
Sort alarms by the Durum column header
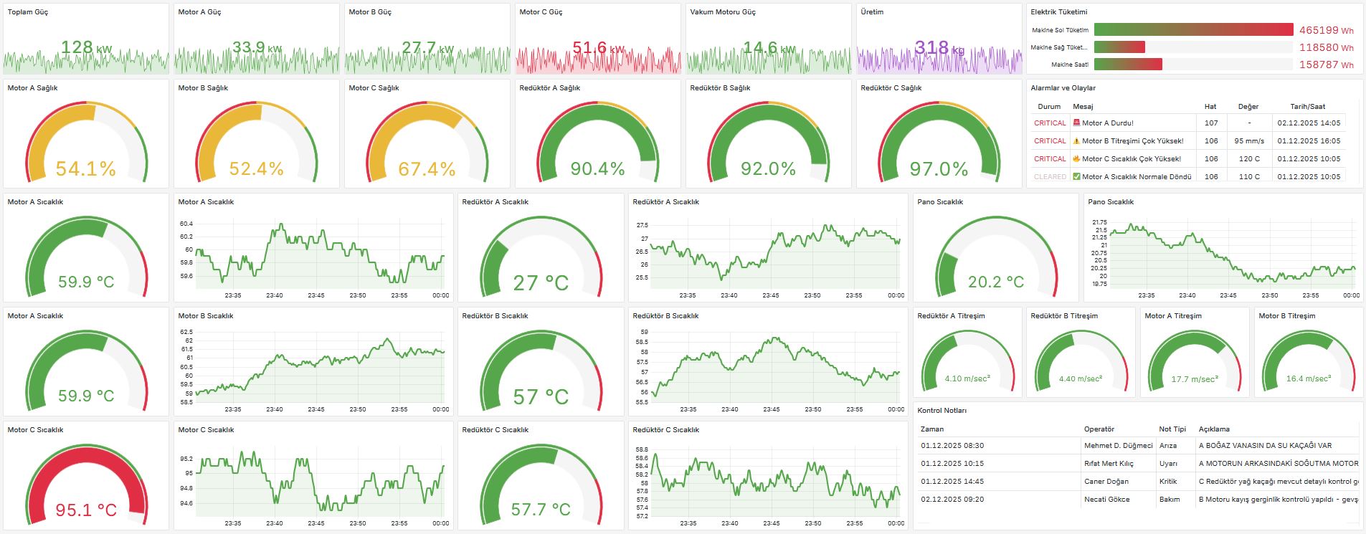coord(1048,106)
